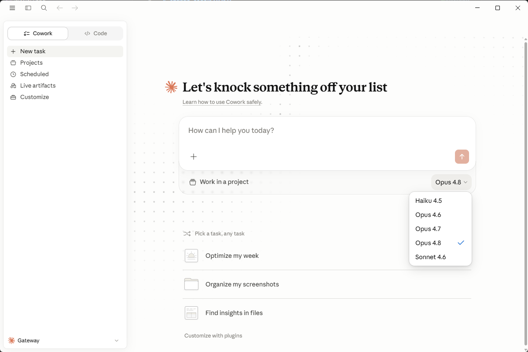
Task: Click the Organize my screenshots folder icon
Action: coord(191,284)
